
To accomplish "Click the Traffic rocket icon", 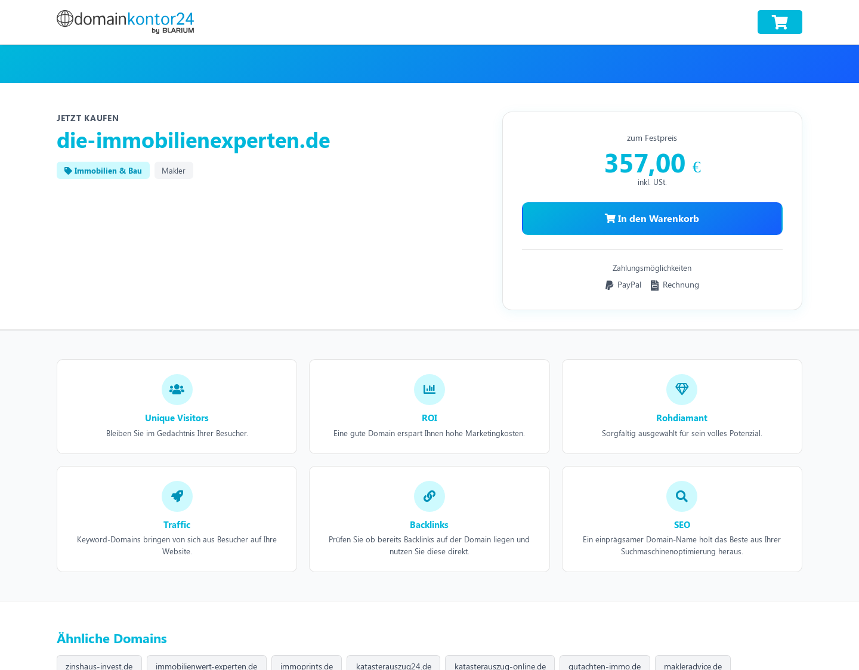I will (x=177, y=496).
